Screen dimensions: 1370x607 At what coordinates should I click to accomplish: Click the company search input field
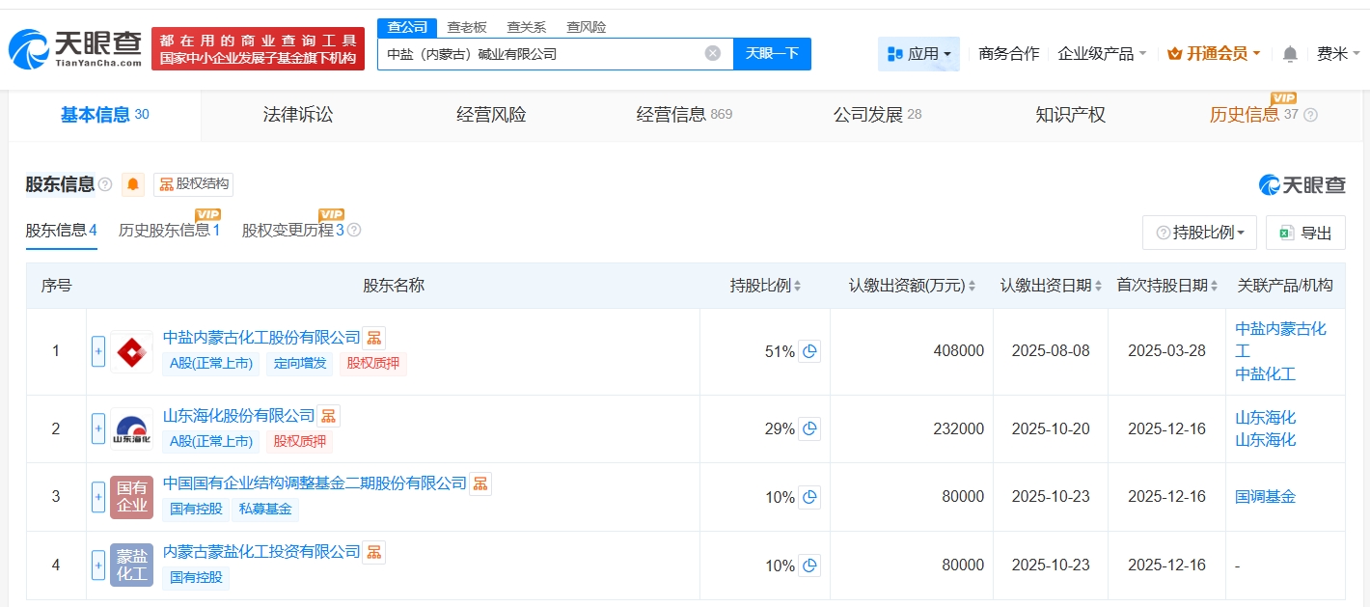pos(540,54)
